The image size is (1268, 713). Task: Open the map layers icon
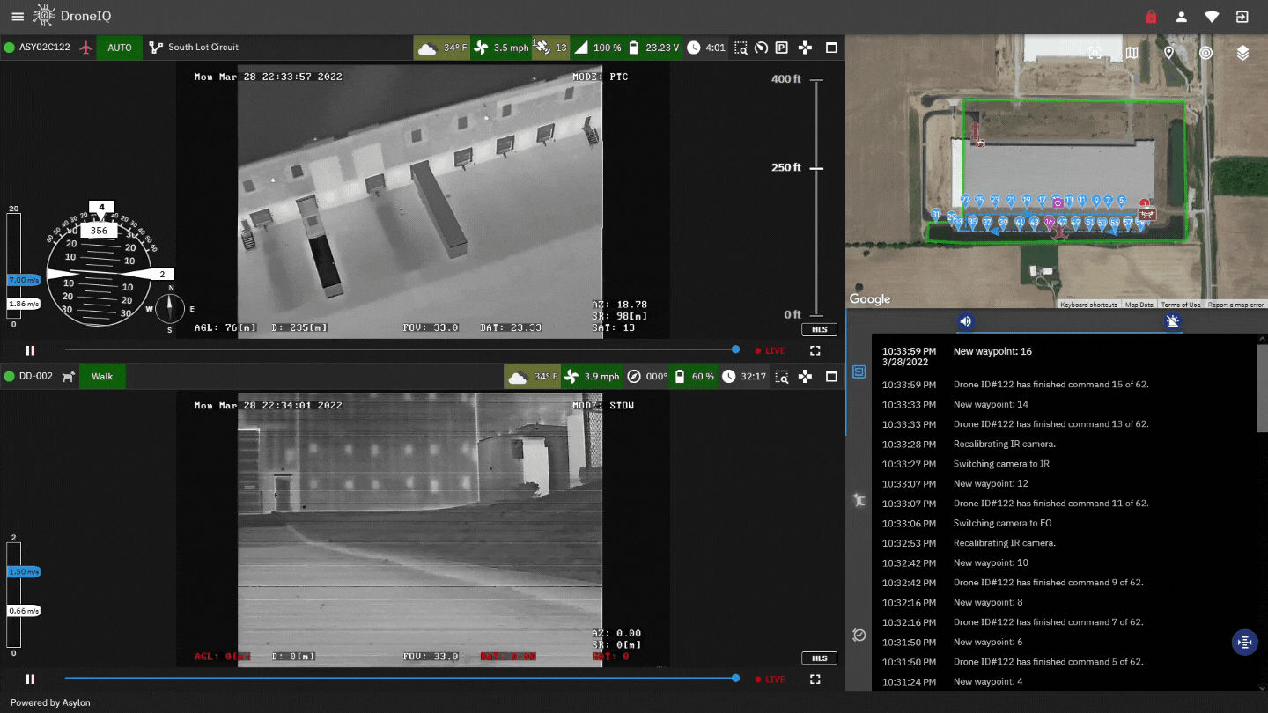(x=1242, y=53)
